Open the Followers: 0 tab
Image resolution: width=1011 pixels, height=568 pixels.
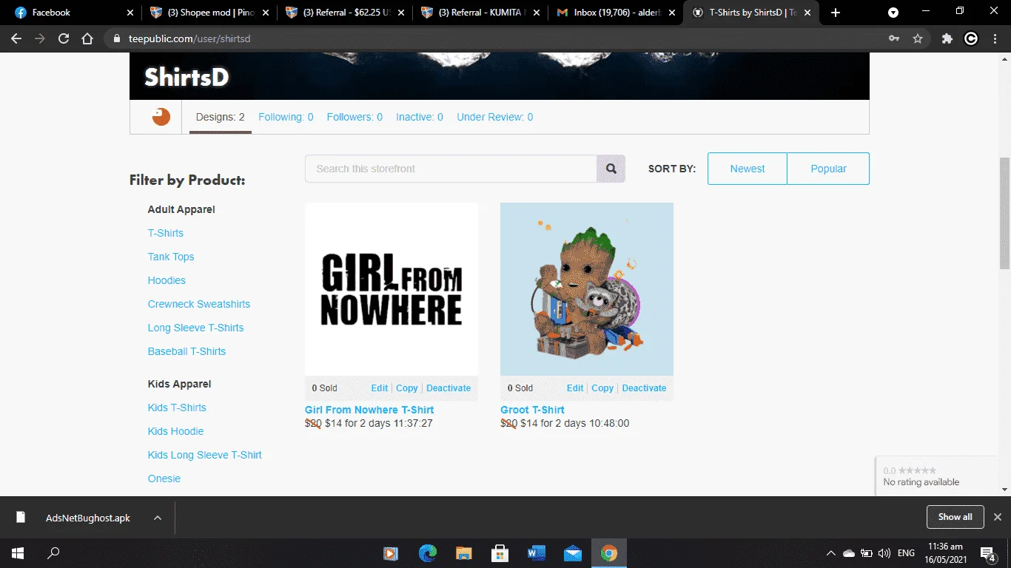(355, 117)
